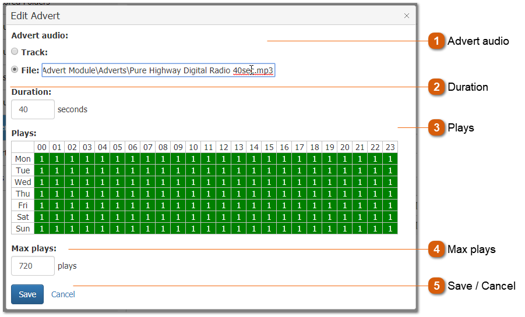Click the Sunday 23 plays cell
This screenshot has height=317, width=525.
pyautogui.click(x=390, y=229)
